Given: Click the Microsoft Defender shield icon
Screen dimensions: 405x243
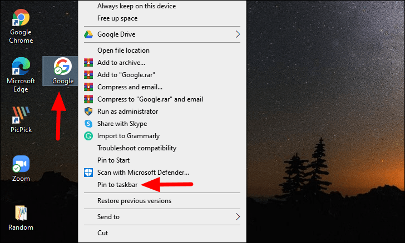Looking at the screenshot, I should pos(88,173).
